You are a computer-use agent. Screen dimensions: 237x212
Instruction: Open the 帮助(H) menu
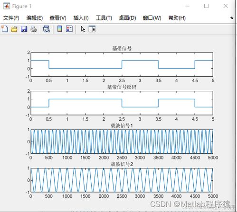(177, 18)
